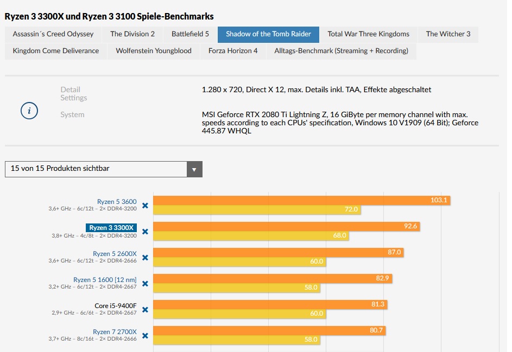Select Shadow of the Tomb Raider tab

[x=268, y=34]
